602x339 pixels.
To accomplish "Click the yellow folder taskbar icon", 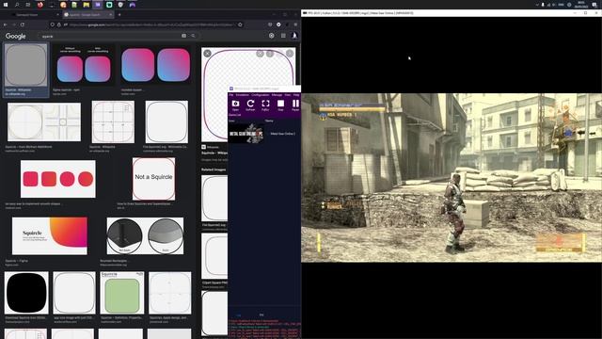I will point(86,5).
